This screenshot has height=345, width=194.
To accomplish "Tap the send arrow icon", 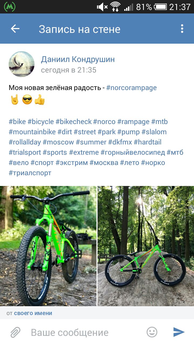I will pos(179,332).
